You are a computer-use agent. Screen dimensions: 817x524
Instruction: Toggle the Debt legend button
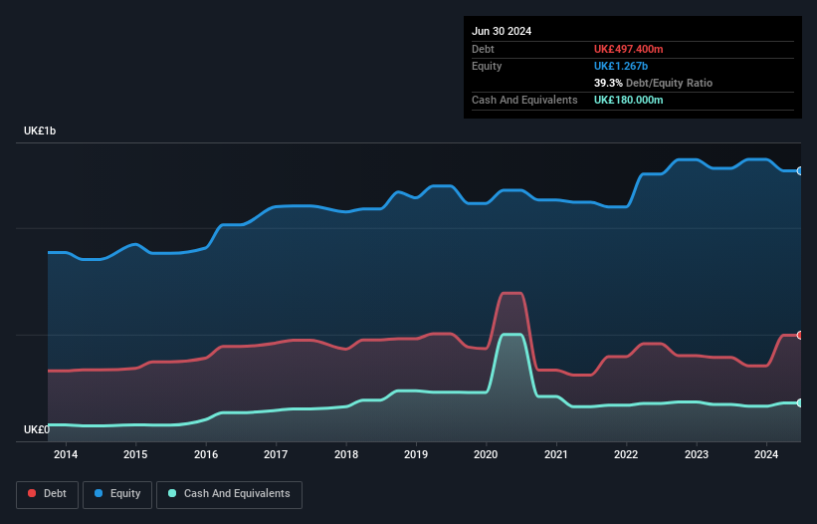pyautogui.click(x=47, y=494)
